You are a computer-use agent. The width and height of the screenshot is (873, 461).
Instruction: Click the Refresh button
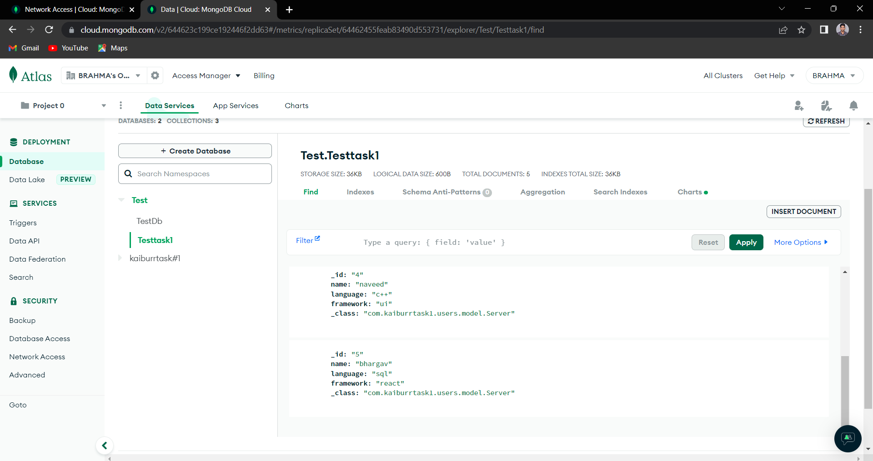pos(826,121)
